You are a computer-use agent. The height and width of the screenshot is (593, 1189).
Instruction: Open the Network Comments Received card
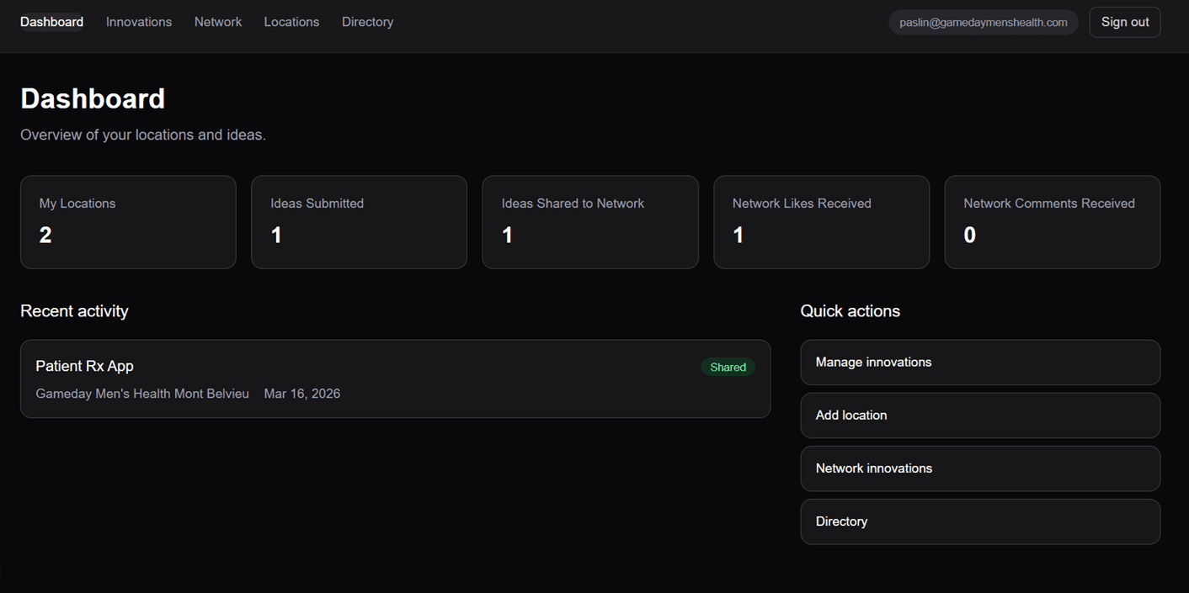[1052, 222]
